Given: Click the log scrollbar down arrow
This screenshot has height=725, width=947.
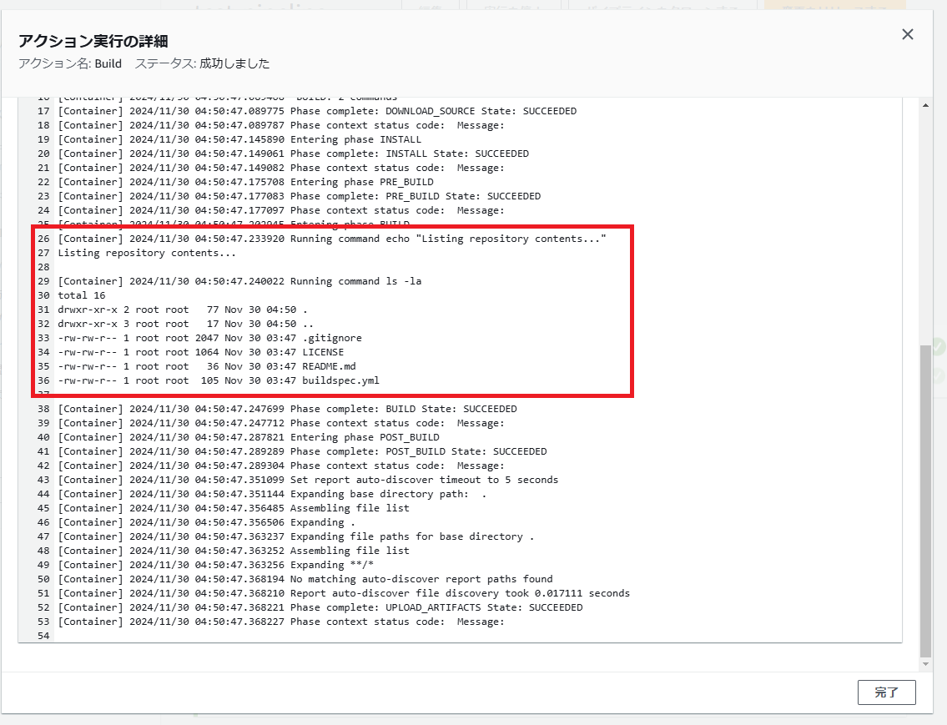Looking at the screenshot, I should pyautogui.click(x=925, y=664).
